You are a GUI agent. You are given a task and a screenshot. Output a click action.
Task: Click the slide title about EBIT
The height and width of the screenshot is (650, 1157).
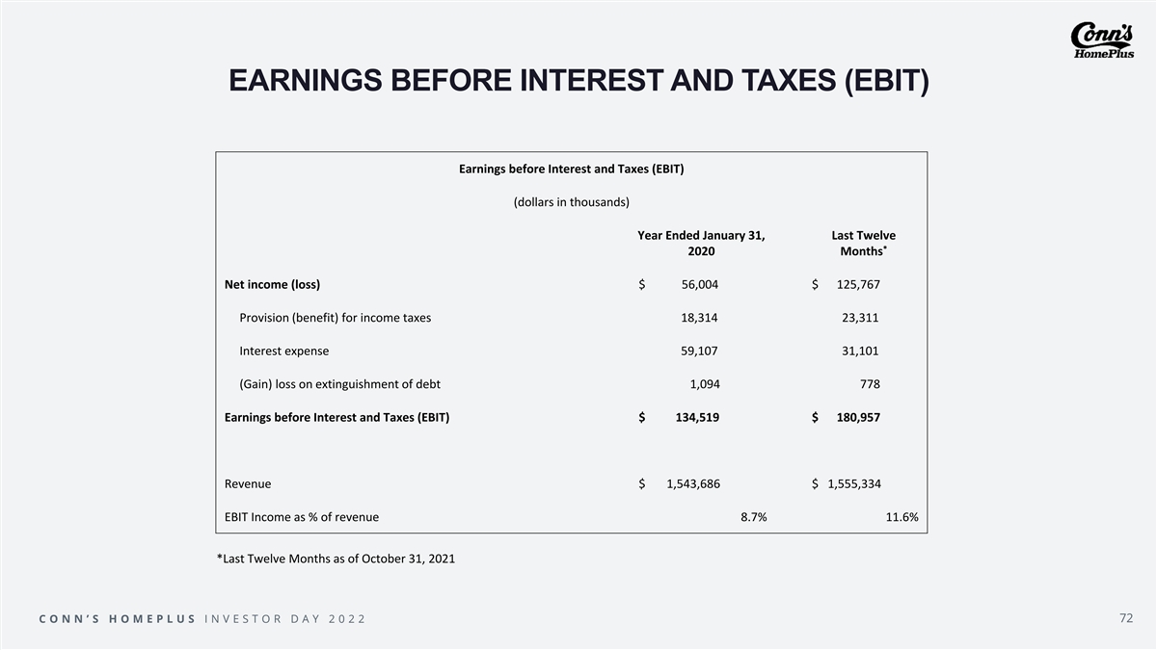[578, 82]
